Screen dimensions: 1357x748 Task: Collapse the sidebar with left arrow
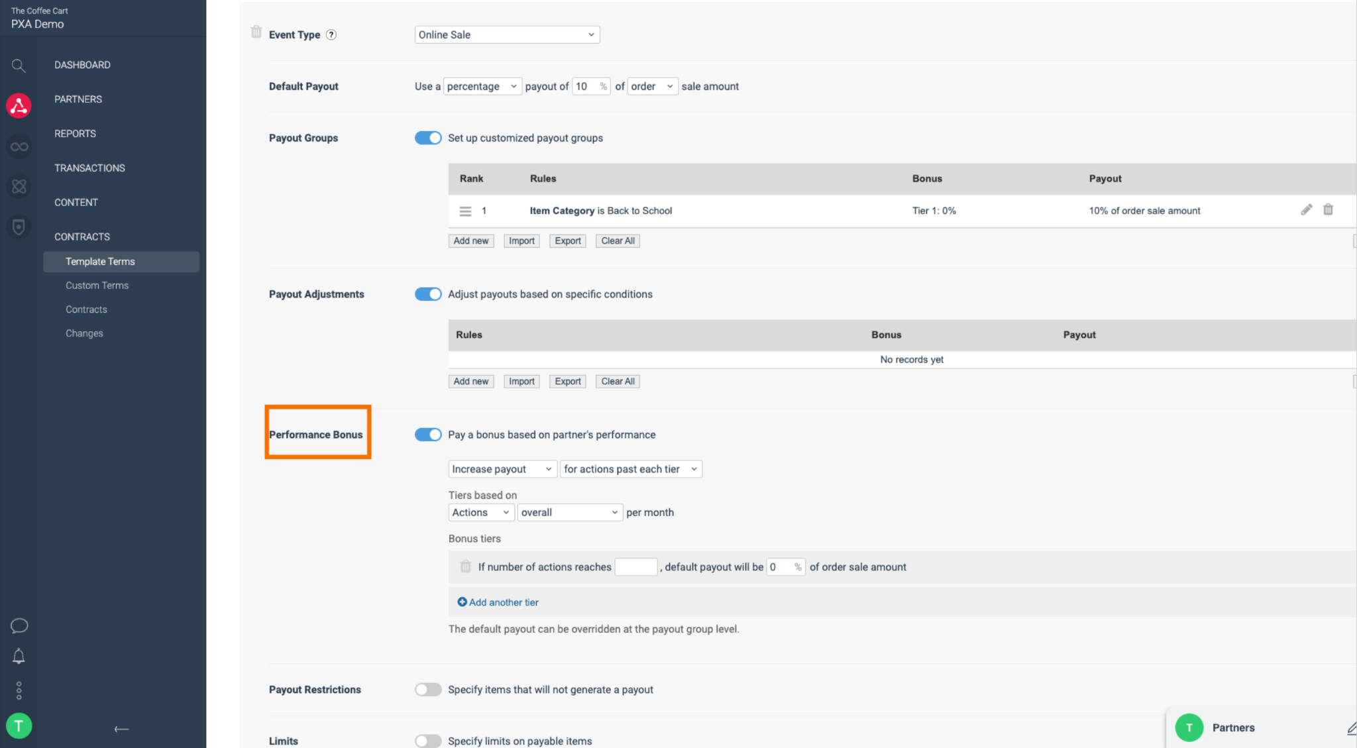(121, 729)
